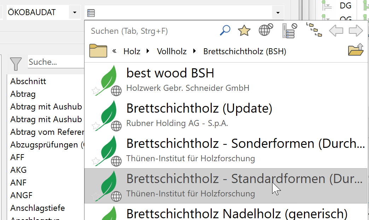The height and width of the screenshot is (220, 369).
Task: Go up one folder level icon
Action: coord(356,49)
